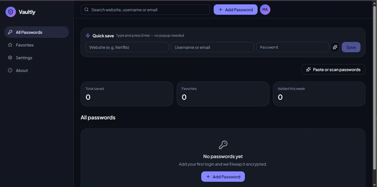Screen dimensions: 377x187
Task: Click the Vaultly shield logo icon
Action: point(11,12)
